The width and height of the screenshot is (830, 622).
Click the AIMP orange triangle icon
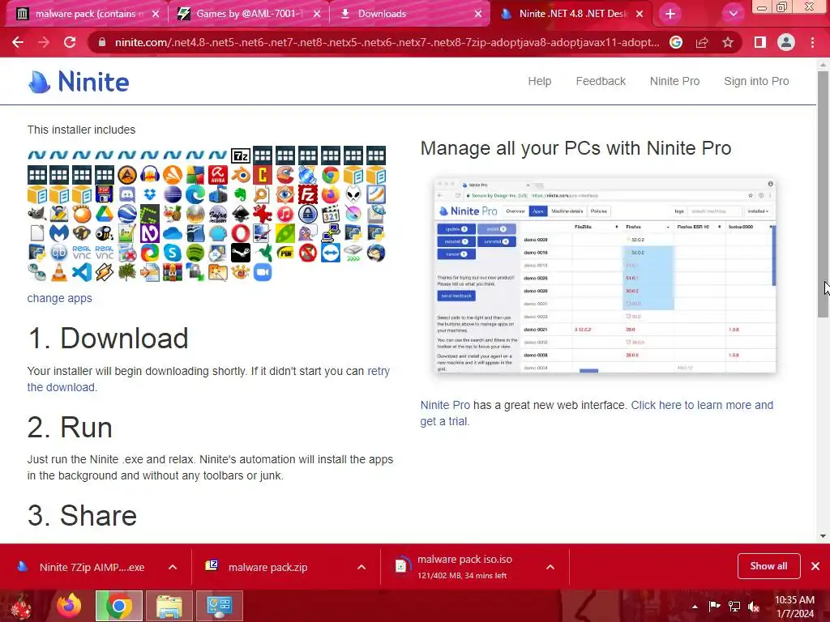pyautogui.click(x=127, y=175)
